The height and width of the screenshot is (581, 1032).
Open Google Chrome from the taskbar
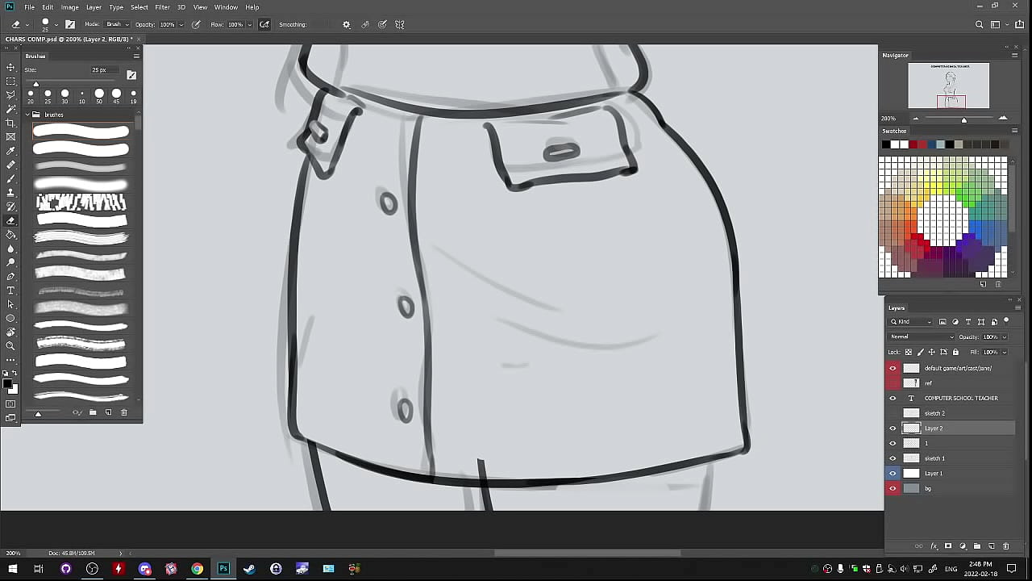pyautogui.click(x=197, y=569)
